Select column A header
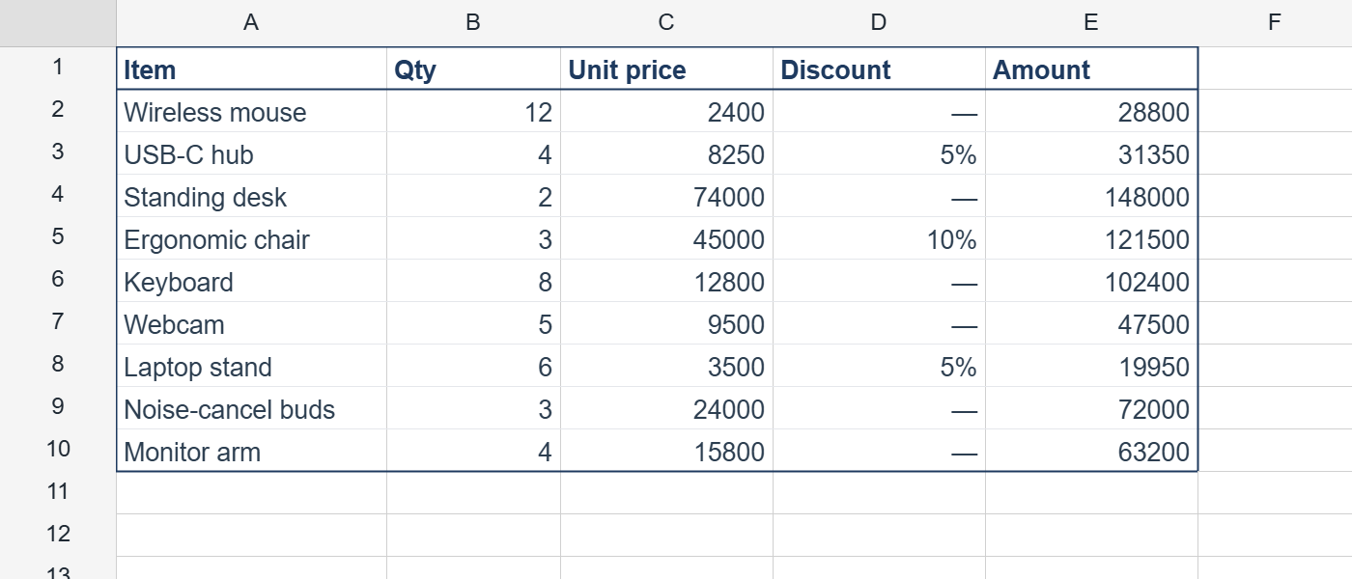Viewport: 1352px width, 579px height. (x=251, y=23)
